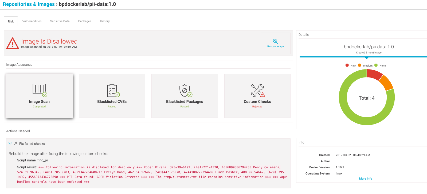Open the Sensitive Data tab
Image resolution: width=427 pixels, height=194 pixels.
(x=60, y=21)
